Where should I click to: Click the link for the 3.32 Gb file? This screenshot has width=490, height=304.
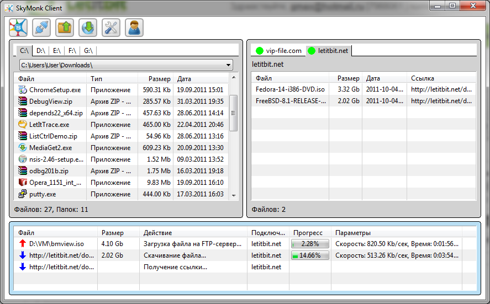[x=441, y=89]
